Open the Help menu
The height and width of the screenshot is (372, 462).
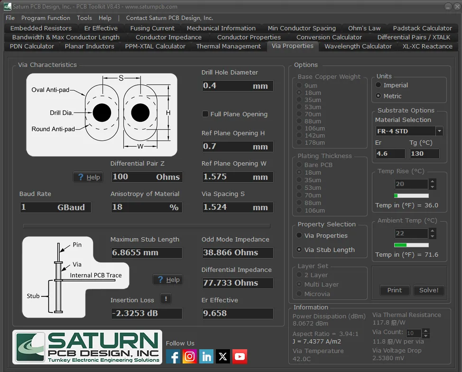click(105, 18)
